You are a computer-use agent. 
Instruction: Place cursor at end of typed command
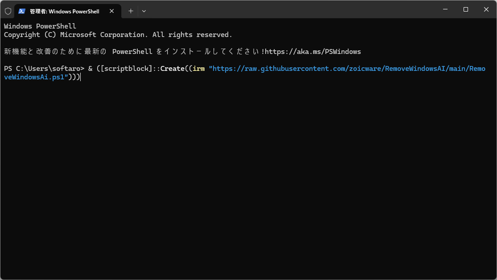[80, 77]
